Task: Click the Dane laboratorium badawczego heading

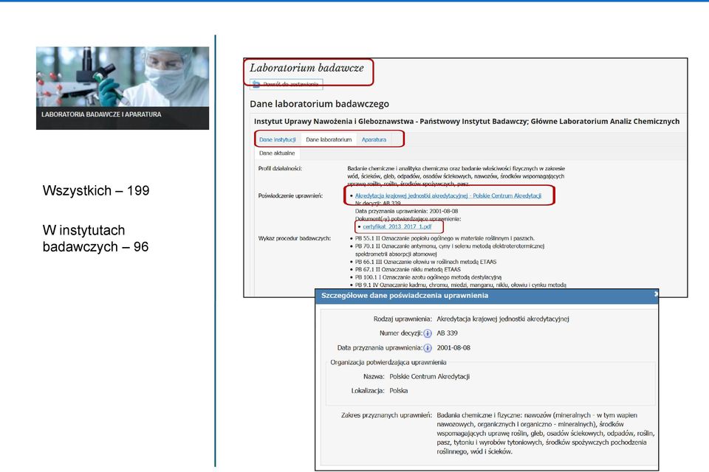Action: (319, 104)
